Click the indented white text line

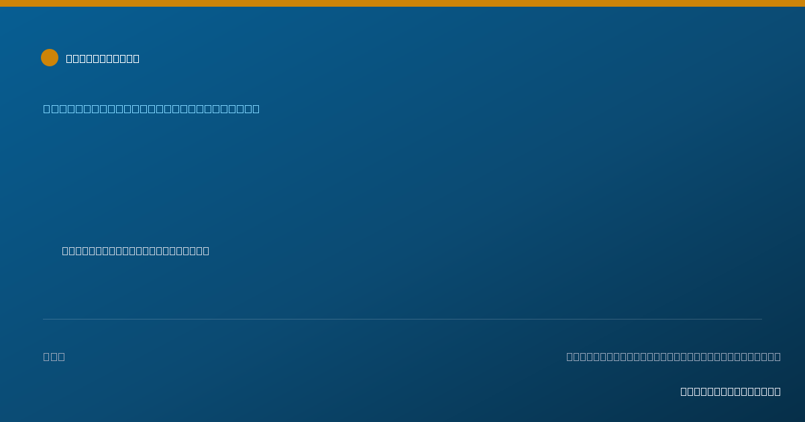[136, 251]
